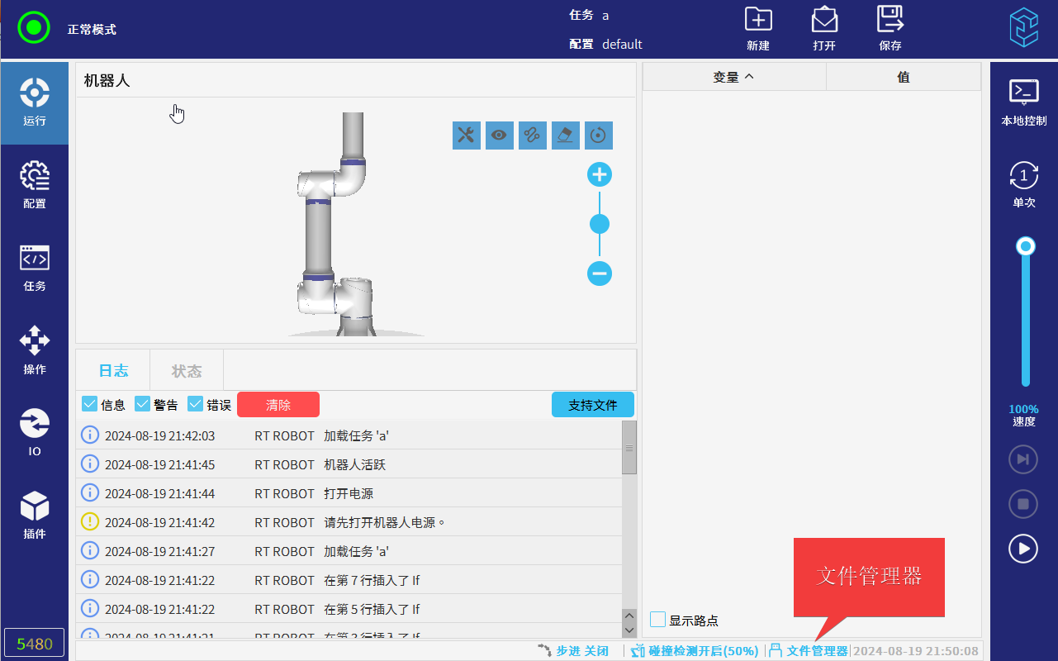Click the zoom in plus button
The height and width of the screenshot is (661, 1058).
[600, 174]
